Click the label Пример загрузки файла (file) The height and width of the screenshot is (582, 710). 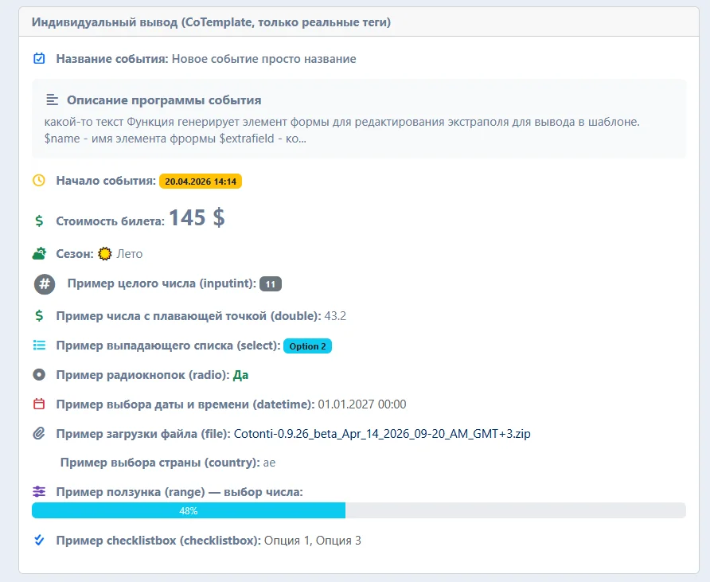pyautogui.click(x=143, y=433)
